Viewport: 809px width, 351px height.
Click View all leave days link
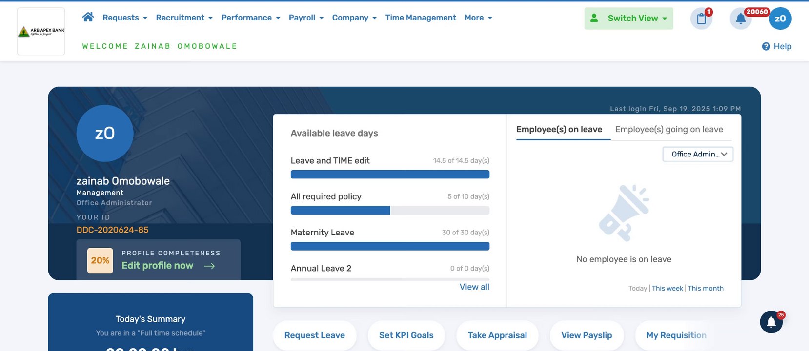[x=474, y=287]
